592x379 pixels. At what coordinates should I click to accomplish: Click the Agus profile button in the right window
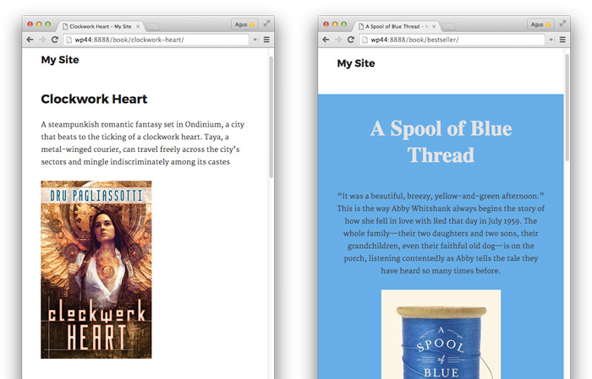(540, 24)
